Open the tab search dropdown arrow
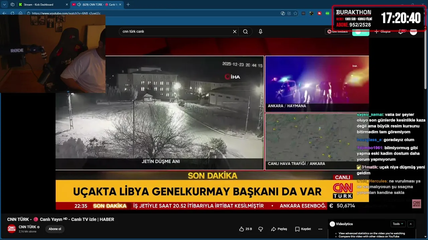The image size is (428, 240). pos(4,5)
